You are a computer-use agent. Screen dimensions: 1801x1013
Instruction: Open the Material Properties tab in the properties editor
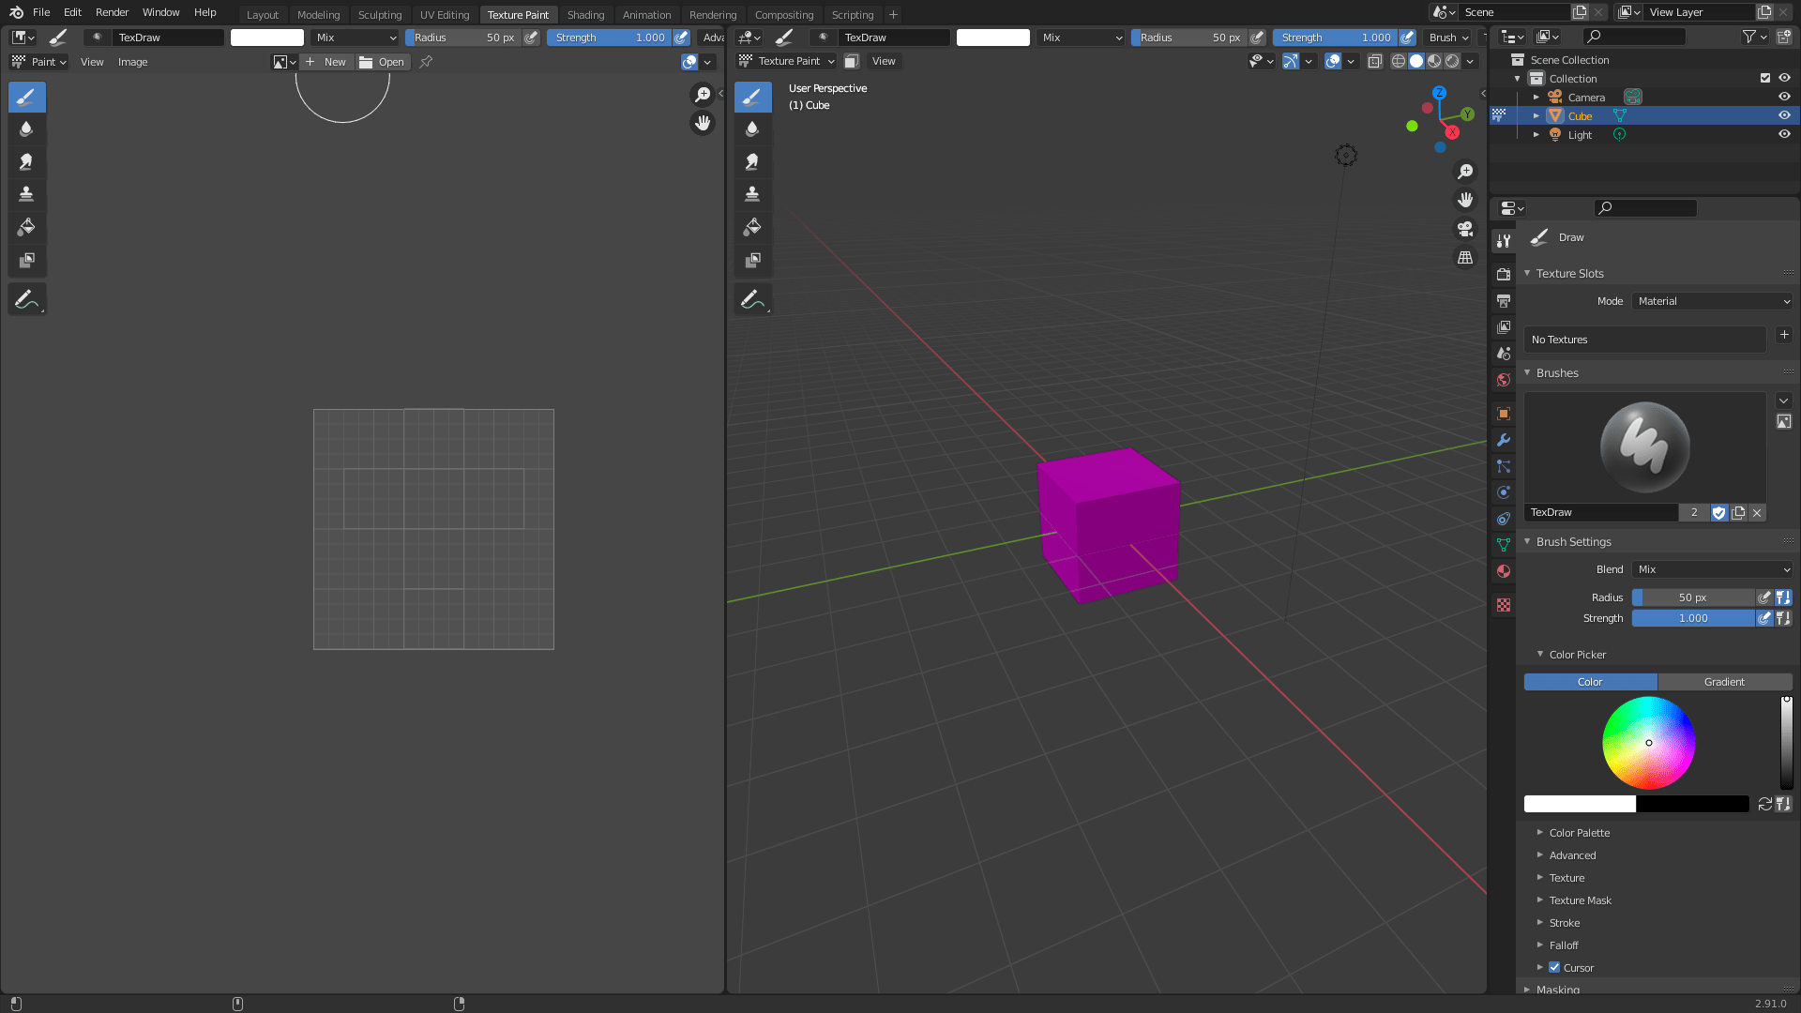1504,571
